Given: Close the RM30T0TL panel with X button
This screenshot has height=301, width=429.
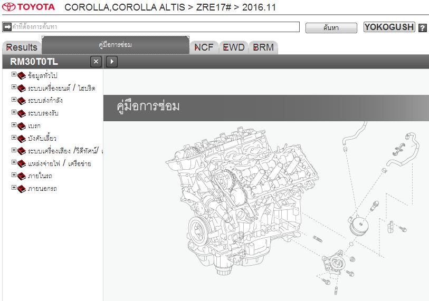Looking at the screenshot, I should coord(96,62).
